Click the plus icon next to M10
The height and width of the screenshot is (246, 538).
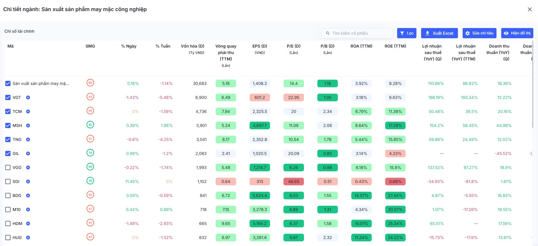tap(28, 210)
